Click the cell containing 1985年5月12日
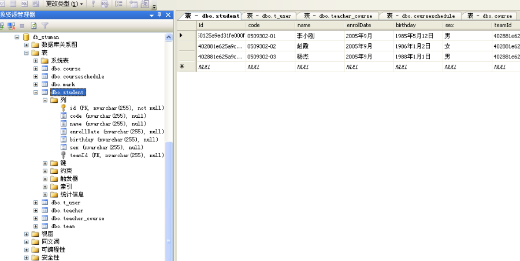Image resolution: width=520 pixels, height=261 pixels. [418, 35]
